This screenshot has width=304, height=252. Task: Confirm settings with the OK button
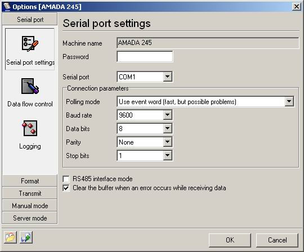230,240
